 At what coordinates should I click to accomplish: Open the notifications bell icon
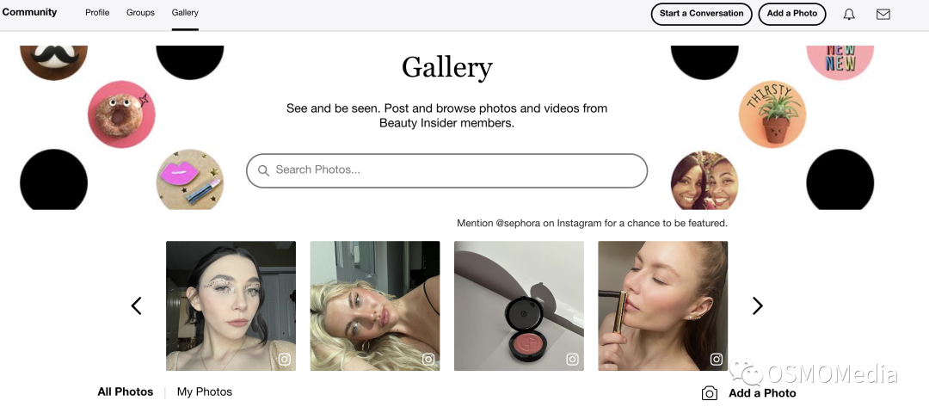849,15
